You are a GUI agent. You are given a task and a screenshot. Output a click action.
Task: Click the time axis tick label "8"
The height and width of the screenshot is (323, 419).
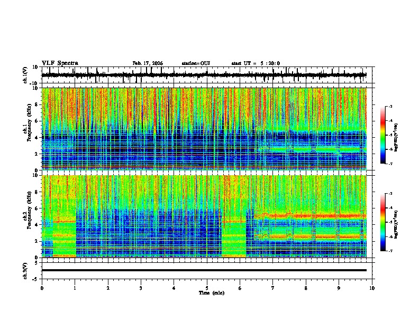[x=306, y=288]
